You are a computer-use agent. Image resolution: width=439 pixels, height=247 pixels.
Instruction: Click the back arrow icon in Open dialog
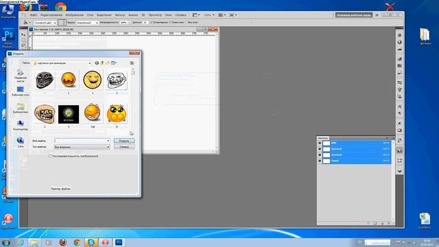point(97,63)
